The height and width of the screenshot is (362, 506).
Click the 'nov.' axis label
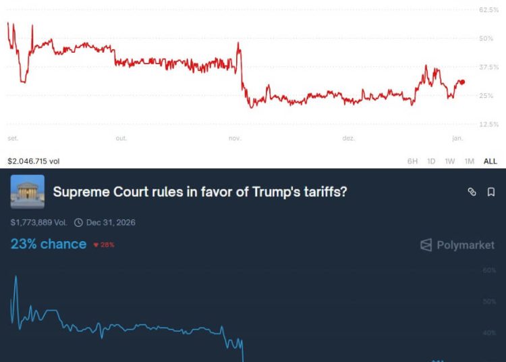click(235, 138)
